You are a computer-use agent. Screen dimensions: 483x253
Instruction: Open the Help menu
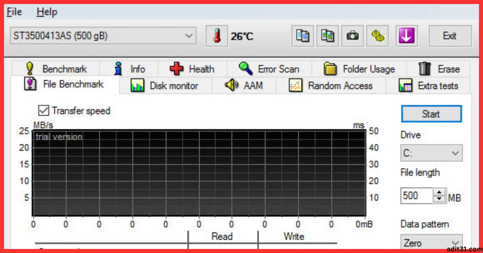coord(47,12)
